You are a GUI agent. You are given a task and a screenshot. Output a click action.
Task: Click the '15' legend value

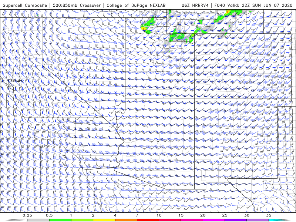click(181, 215)
